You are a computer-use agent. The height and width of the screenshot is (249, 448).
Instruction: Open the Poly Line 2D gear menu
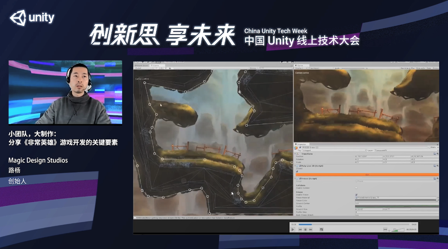point(438,166)
